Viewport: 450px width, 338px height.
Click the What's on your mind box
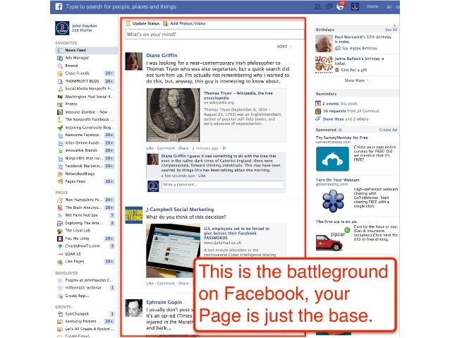(214, 34)
